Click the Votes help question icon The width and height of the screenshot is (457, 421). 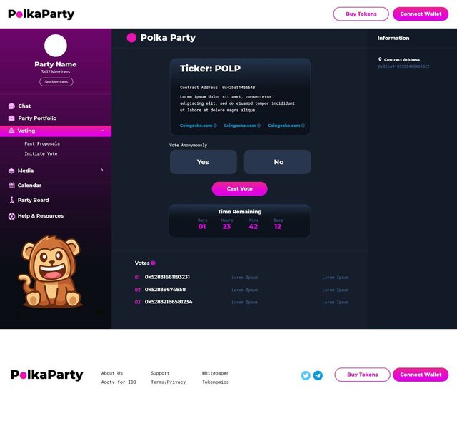click(153, 263)
